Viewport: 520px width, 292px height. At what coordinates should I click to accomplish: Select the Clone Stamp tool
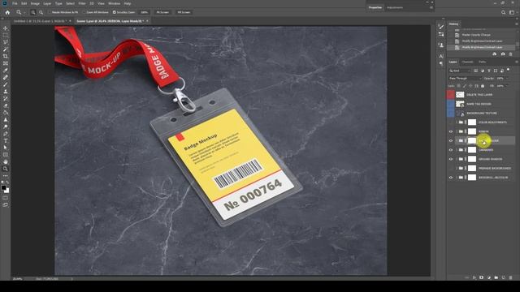(x=6, y=92)
